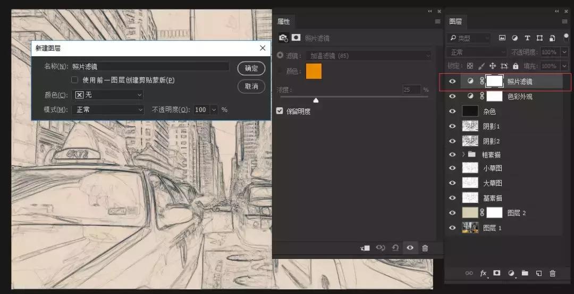Toggle adjustment visibility eye in Properties panel

[410, 247]
